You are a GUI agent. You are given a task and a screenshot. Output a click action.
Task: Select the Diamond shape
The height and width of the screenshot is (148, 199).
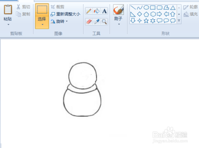(140, 14)
